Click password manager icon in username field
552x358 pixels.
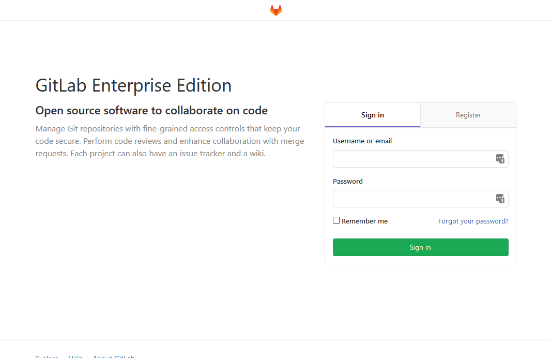point(500,159)
